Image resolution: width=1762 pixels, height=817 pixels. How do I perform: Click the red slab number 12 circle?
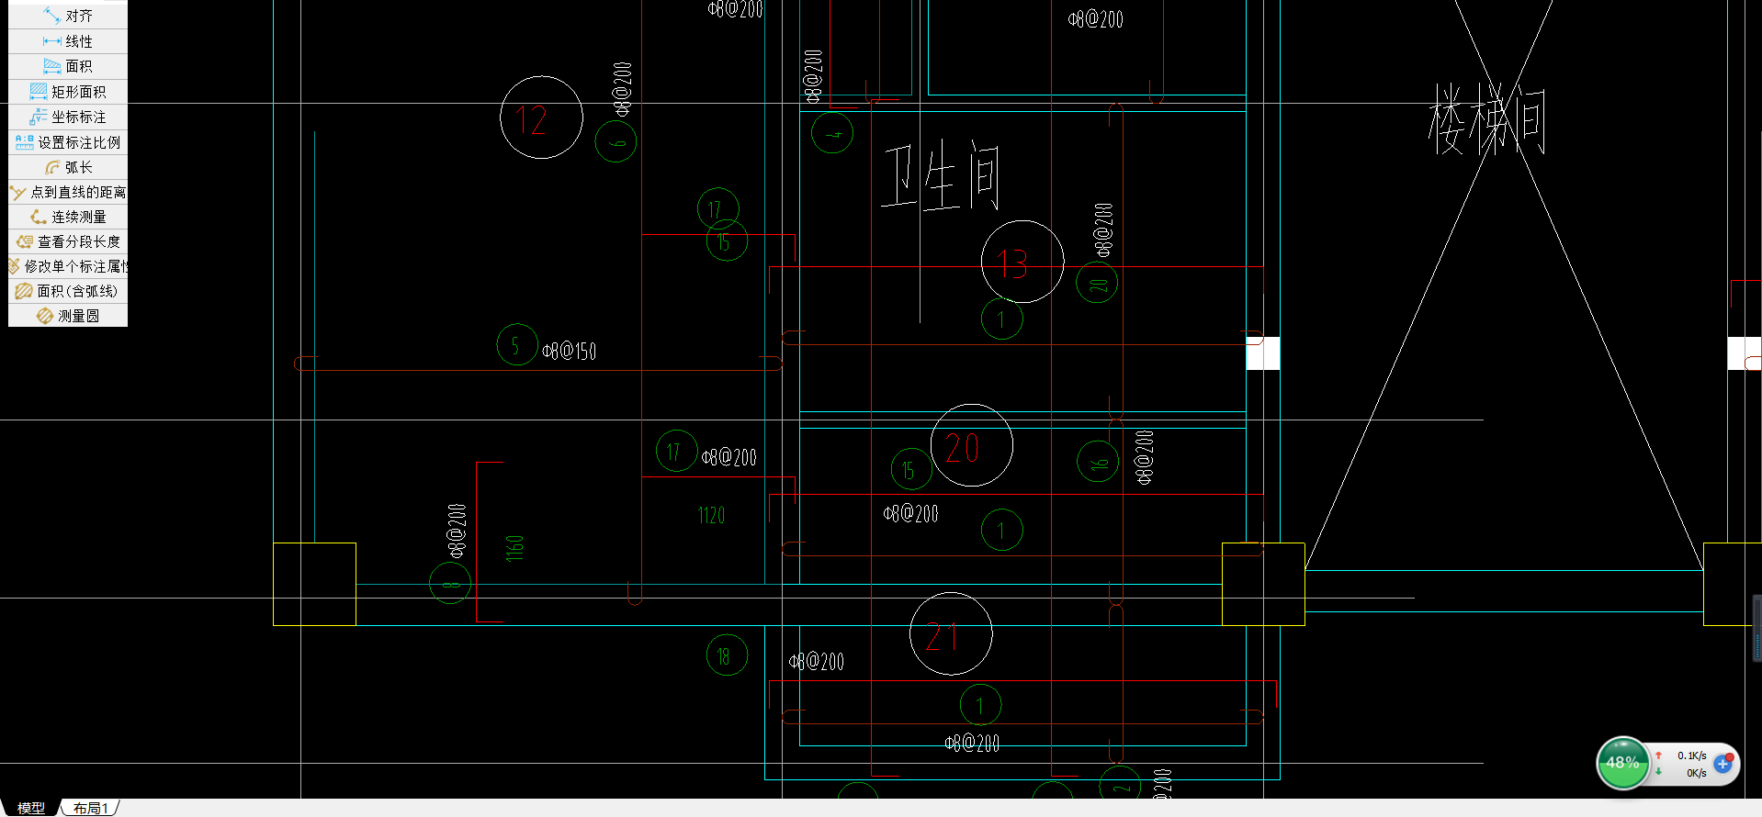[541, 118]
